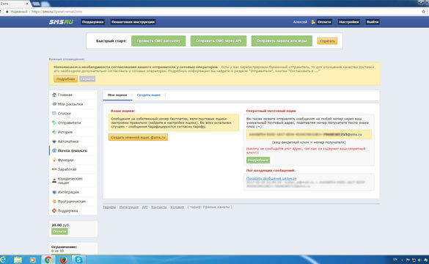Viewport: 429px width, 264px height.
Task: Open Настройки in the header
Action: pyautogui.click(x=349, y=22)
